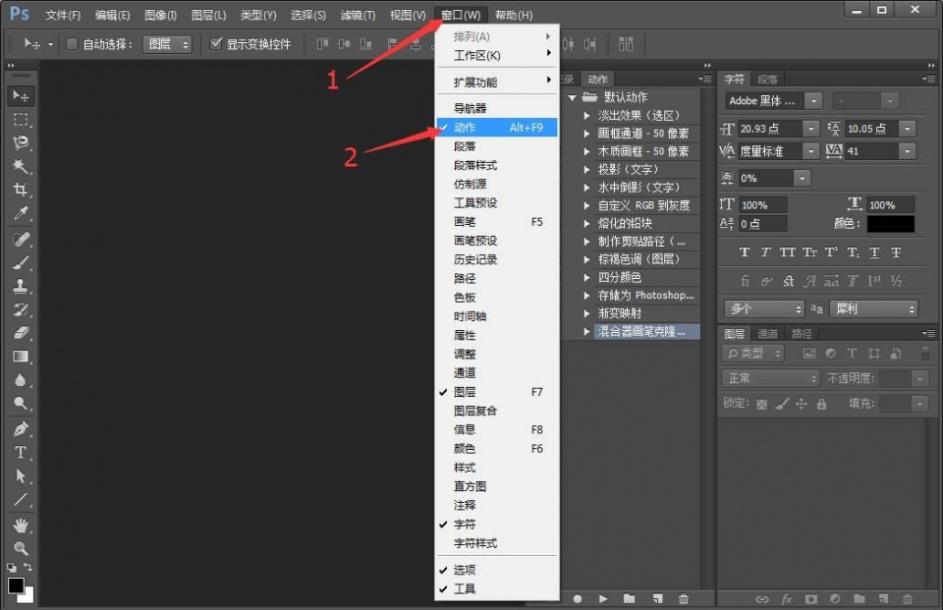
Task: Create a new layer
Action: pyautogui.click(x=882, y=599)
